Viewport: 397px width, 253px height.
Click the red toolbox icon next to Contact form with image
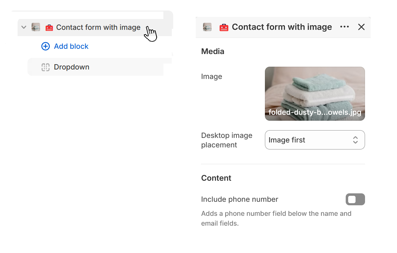coord(50,27)
